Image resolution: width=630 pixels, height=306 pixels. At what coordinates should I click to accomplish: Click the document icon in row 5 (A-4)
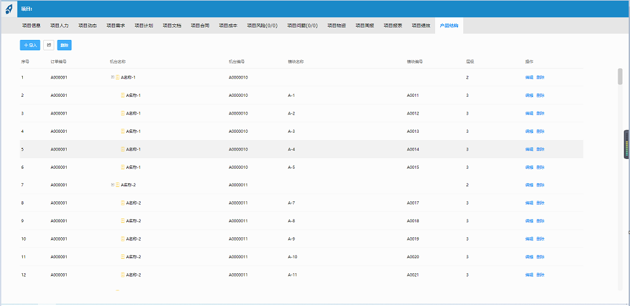(123, 149)
